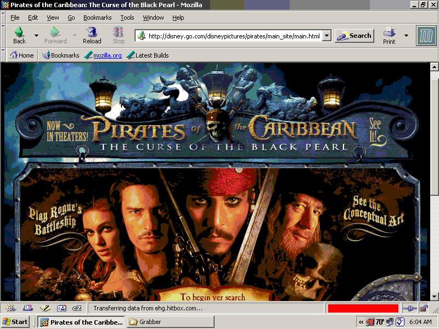The width and height of the screenshot is (439, 329).
Task: Open the Latest Builds bookmark
Action: [148, 55]
